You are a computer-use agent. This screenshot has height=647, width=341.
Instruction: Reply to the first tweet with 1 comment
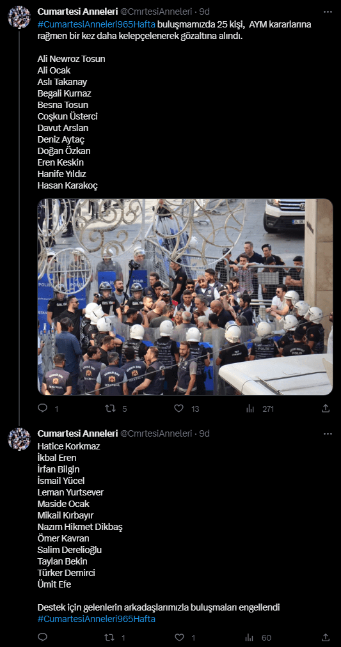pyautogui.click(x=42, y=409)
